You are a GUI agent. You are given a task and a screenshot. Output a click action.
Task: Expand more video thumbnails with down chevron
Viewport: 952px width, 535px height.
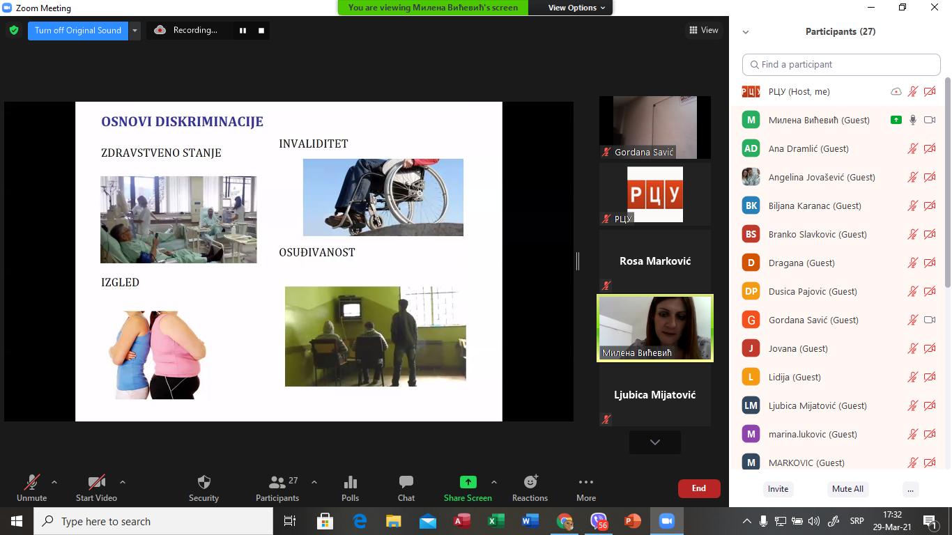654,442
